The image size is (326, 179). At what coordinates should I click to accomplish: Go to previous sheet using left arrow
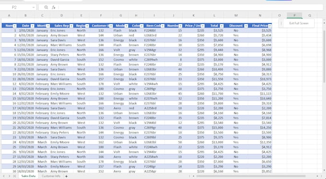(x=4, y=176)
